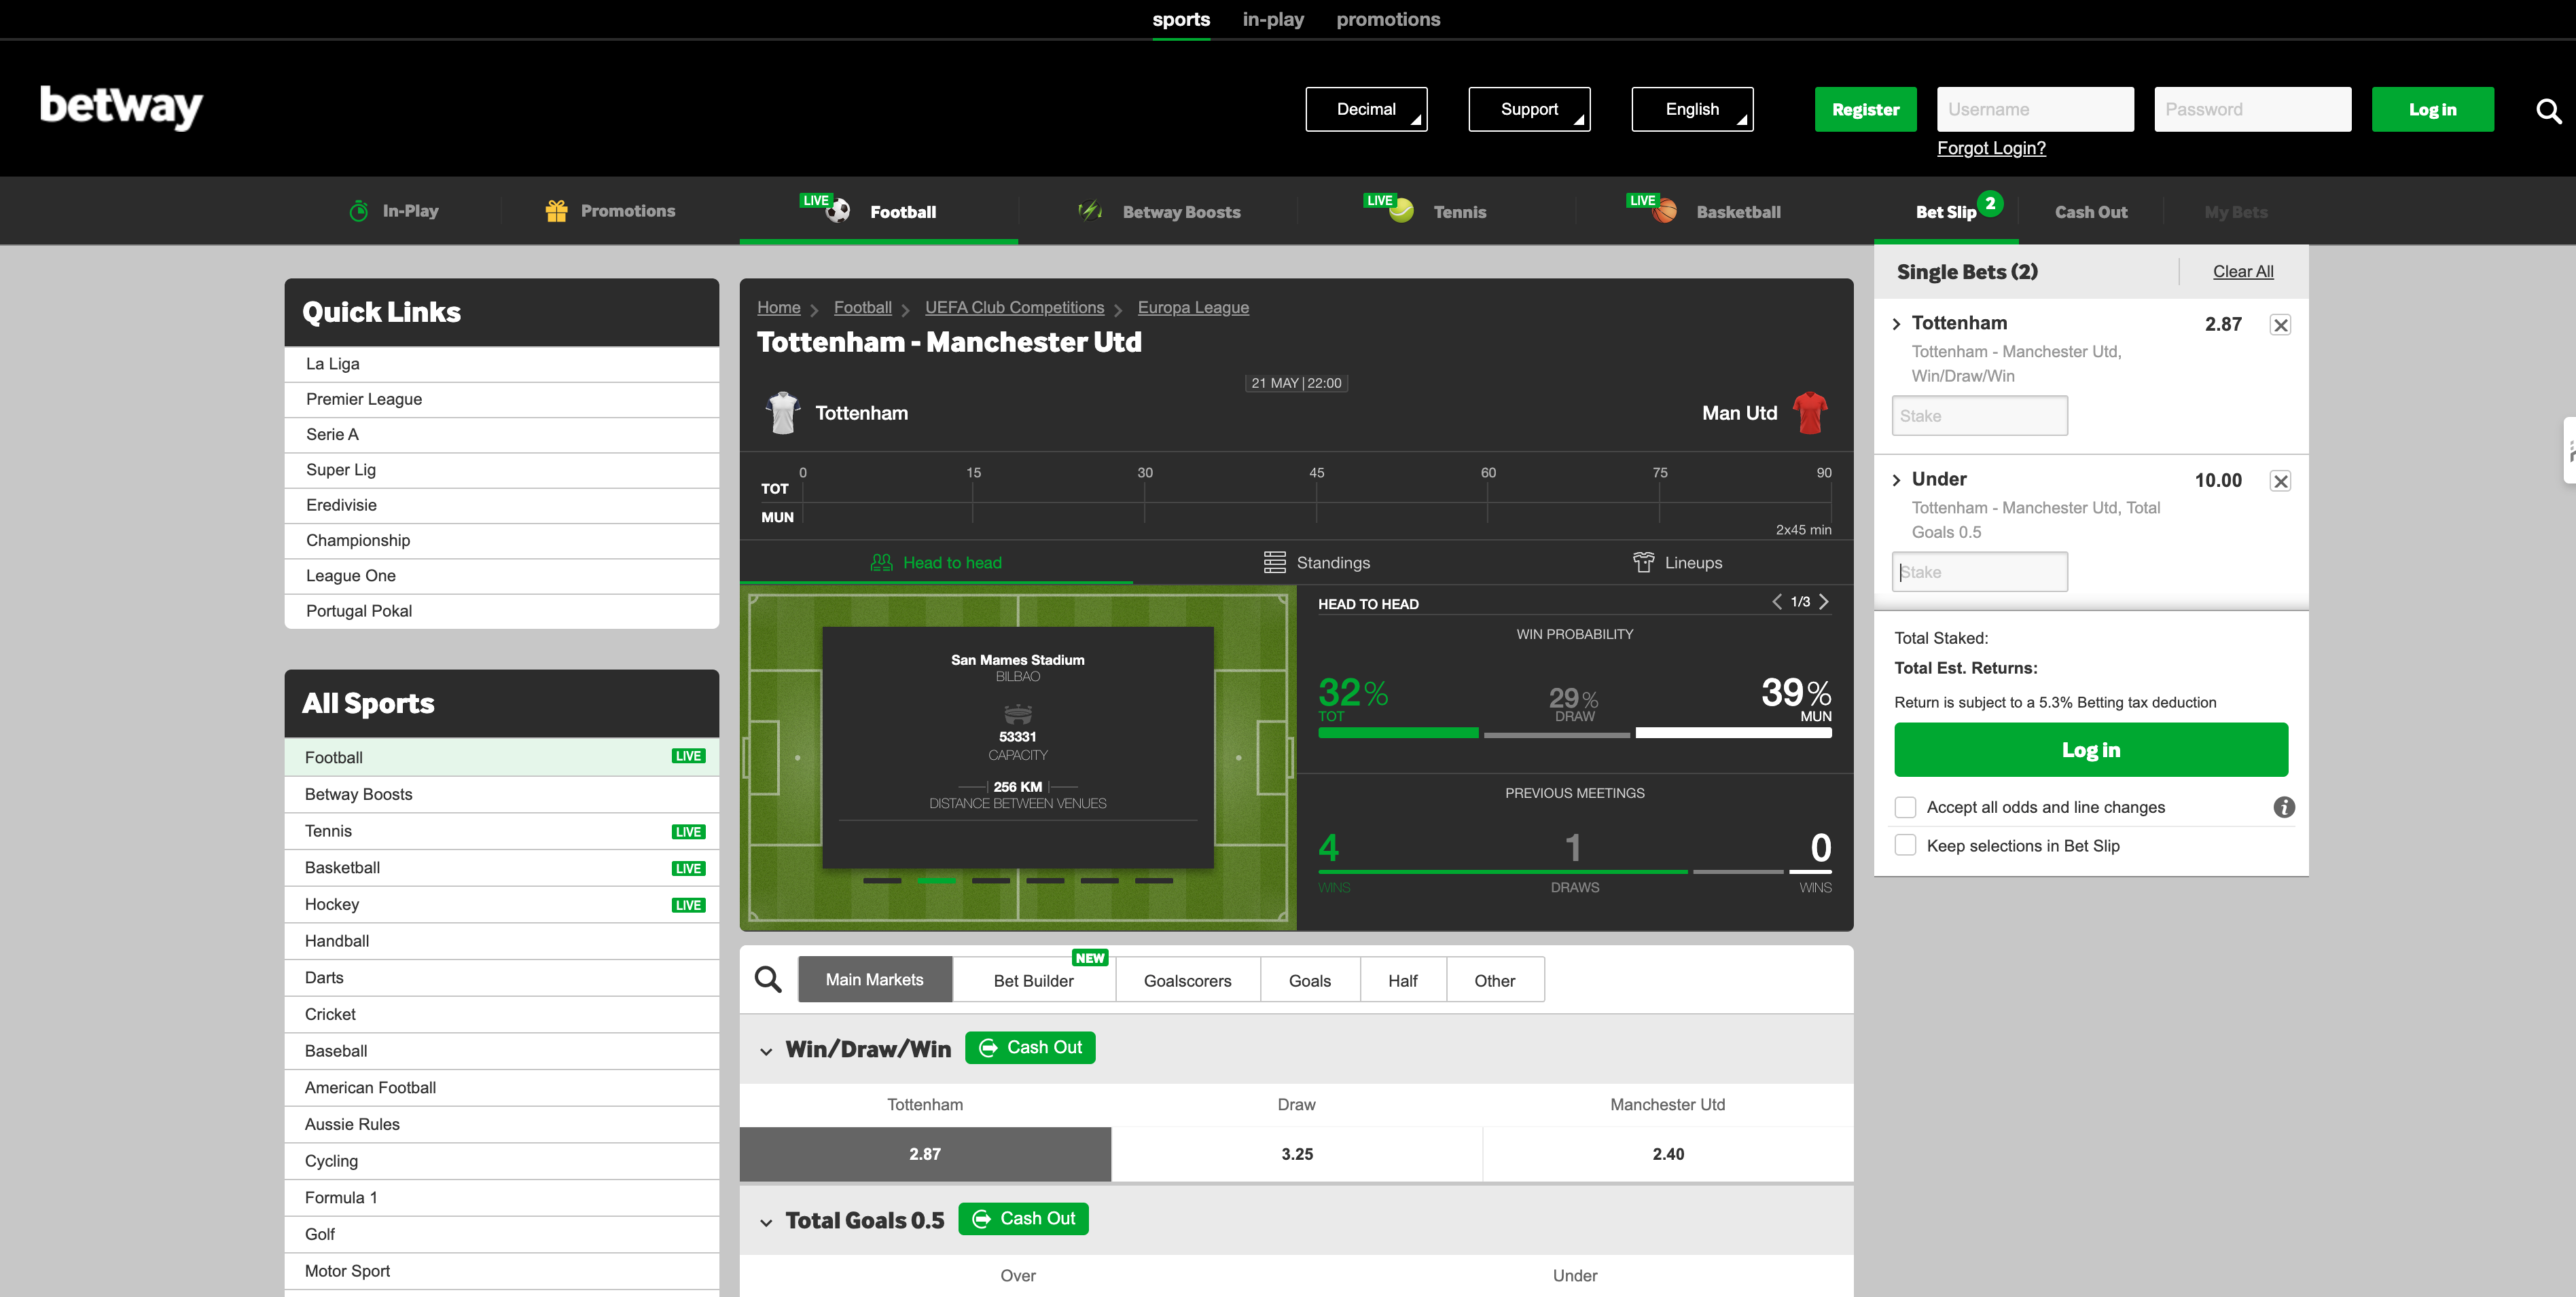This screenshot has height=1297, width=2576.
Task: Select the Goalscorers market tab
Action: pos(1187,981)
